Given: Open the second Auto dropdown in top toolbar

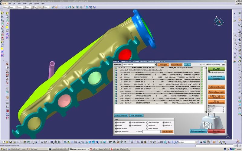Looking at the screenshot, I should [x=16, y=7].
